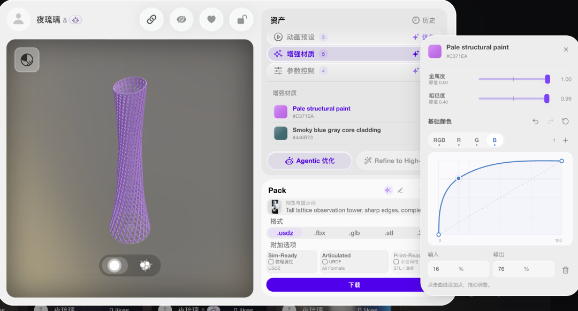Toggle the unlock padlock icon
The width and height of the screenshot is (578, 311).
[x=241, y=19]
